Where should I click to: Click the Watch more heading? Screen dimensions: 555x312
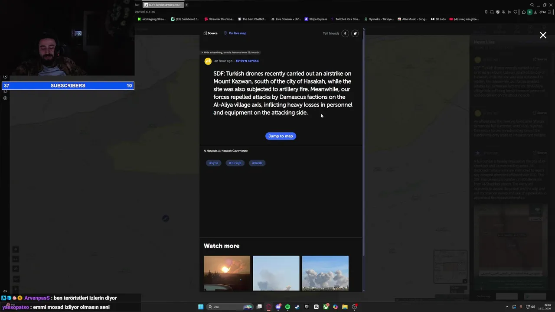pos(222,246)
